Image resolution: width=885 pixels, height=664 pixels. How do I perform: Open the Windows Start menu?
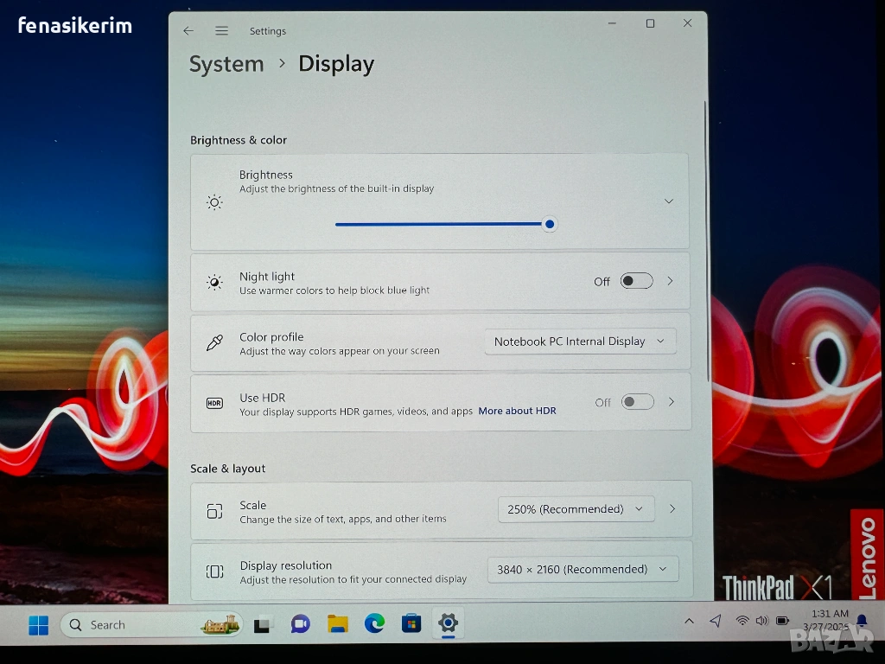pyautogui.click(x=39, y=625)
